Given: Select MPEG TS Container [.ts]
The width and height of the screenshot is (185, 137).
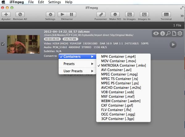Looking at the screenshot, I should 123,79.
